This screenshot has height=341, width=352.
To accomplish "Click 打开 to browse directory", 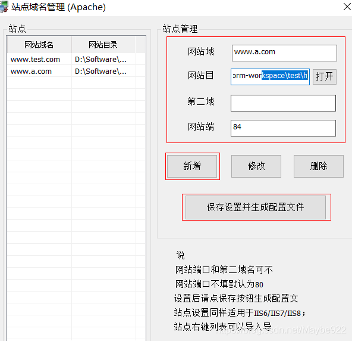I will 325,77.
